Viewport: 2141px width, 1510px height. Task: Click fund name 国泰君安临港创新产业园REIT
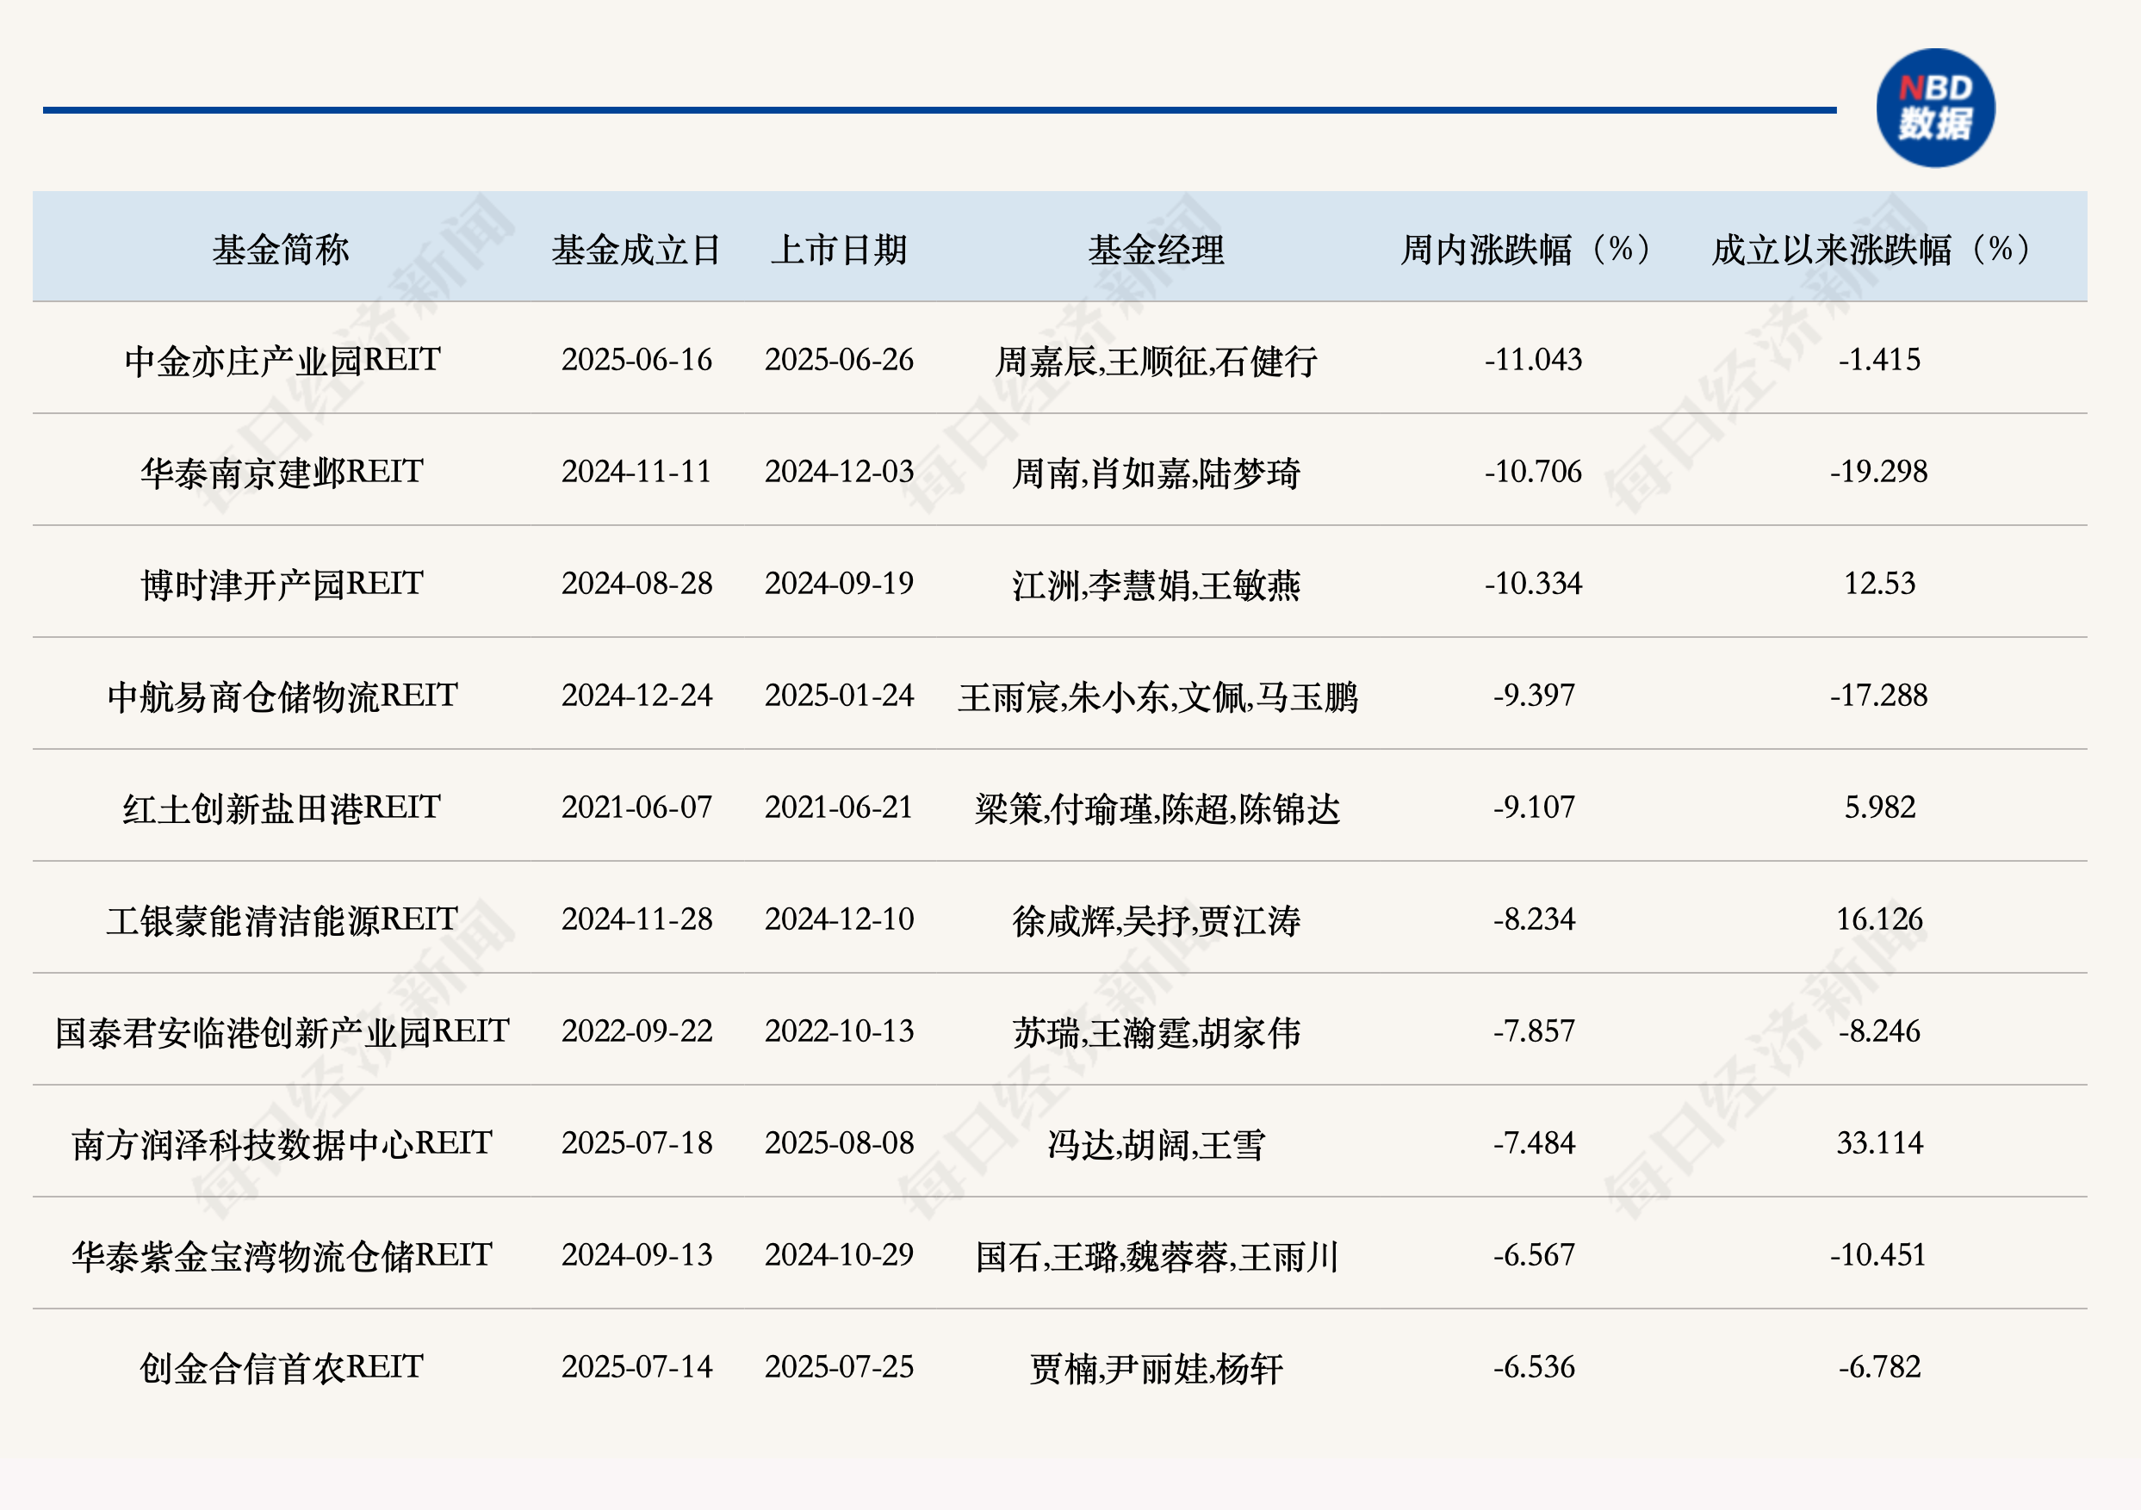(282, 1032)
